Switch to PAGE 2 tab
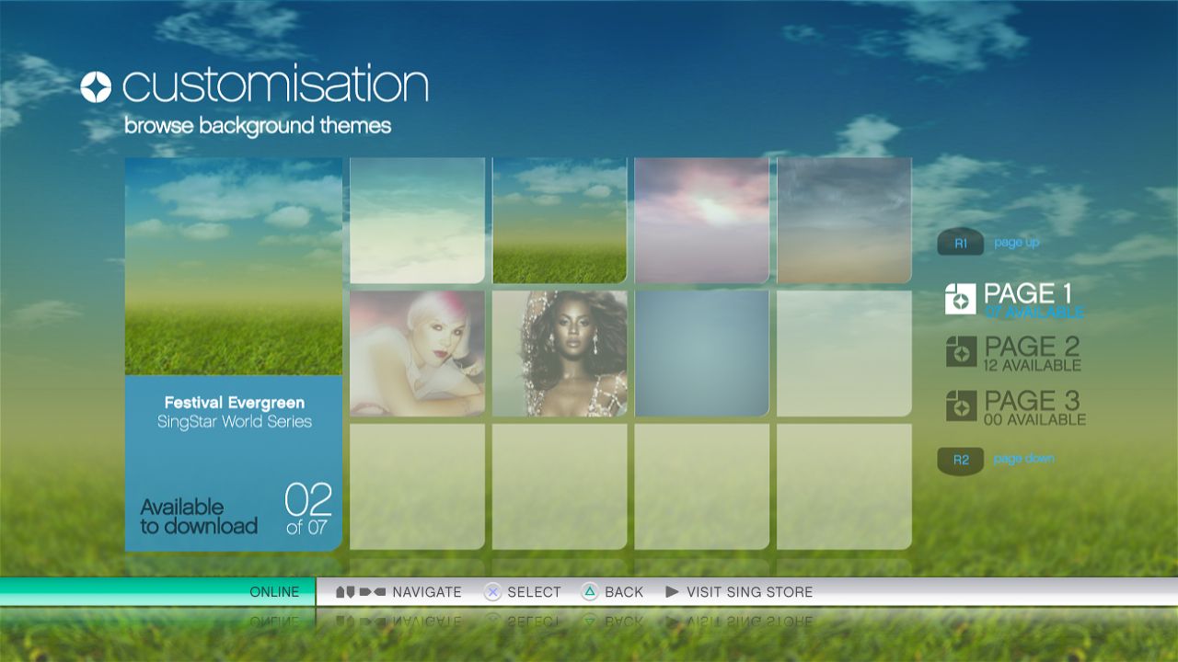Viewport: 1178px width, 662px height. [1032, 353]
